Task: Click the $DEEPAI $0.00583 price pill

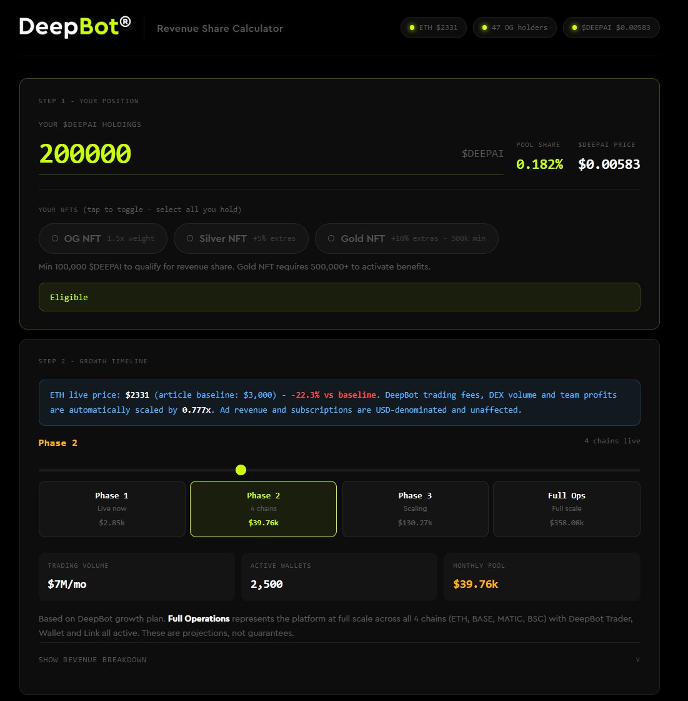Action: 611,28
